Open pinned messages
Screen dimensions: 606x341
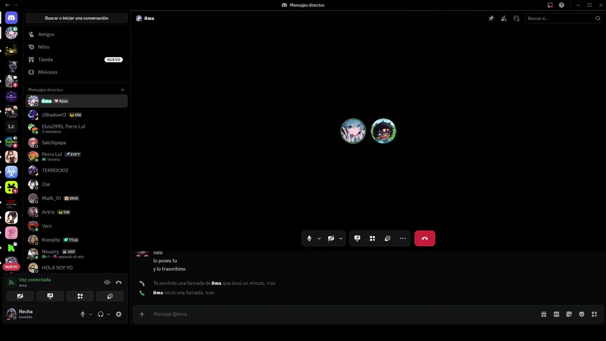coord(491,18)
